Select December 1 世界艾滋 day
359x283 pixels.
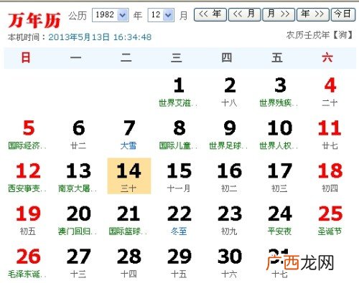pyautogui.click(x=179, y=92)
